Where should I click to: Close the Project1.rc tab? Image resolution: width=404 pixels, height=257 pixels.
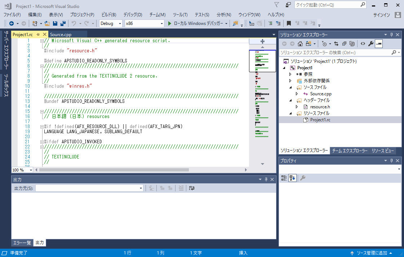pyautogui.click(x=45, y=34)
